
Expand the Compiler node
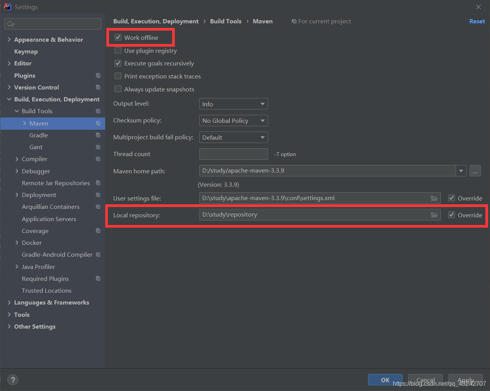tap(17, 159)
